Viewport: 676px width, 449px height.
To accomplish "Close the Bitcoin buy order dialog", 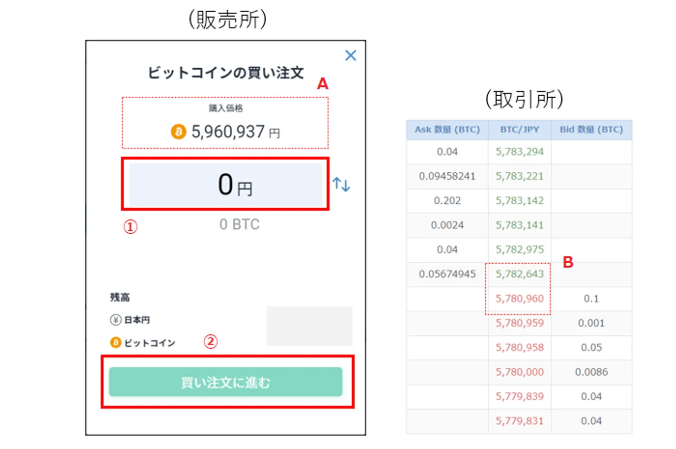I will (351, 55).
